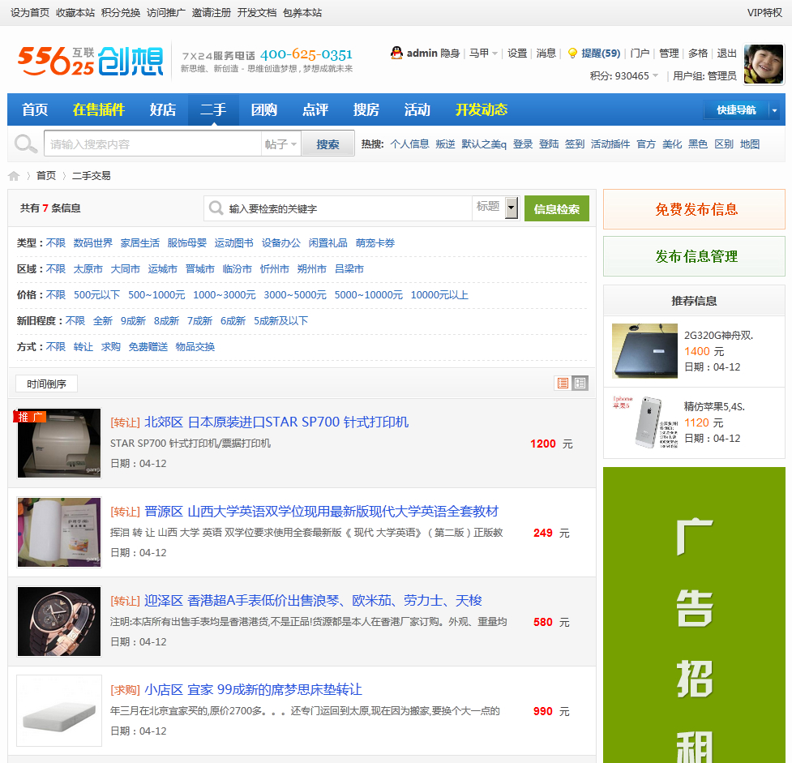Screen dimensions: 792x763
Task: Open the 556 互联创想 site logo
Action: coord(89,60)
